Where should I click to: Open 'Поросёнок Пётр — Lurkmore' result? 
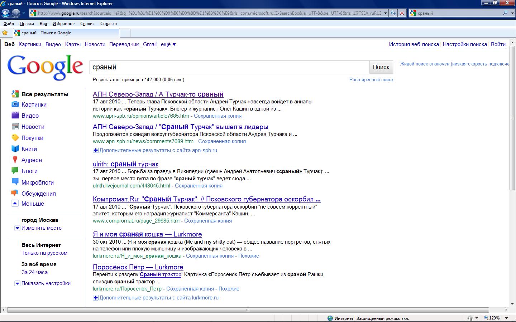[x=138, y=267]
